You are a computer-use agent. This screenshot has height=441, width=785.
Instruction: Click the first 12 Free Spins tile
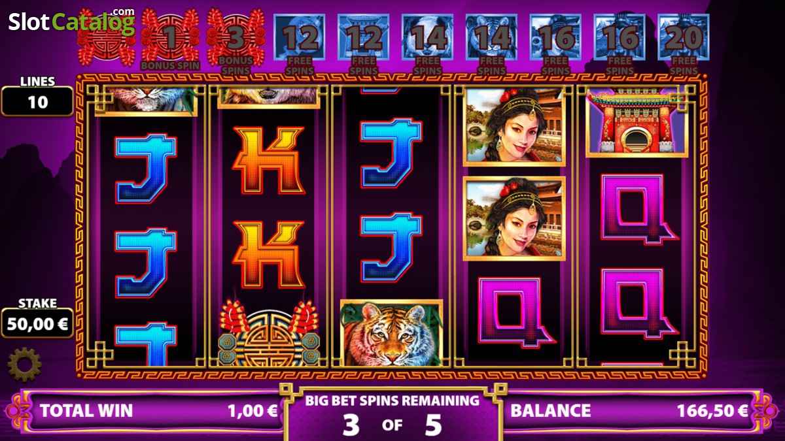[300, 42]
